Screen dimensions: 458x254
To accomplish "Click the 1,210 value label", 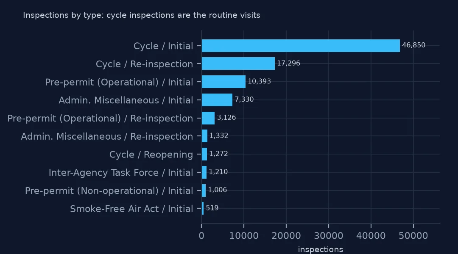I will pyautogui.click(x=218, y=172).
